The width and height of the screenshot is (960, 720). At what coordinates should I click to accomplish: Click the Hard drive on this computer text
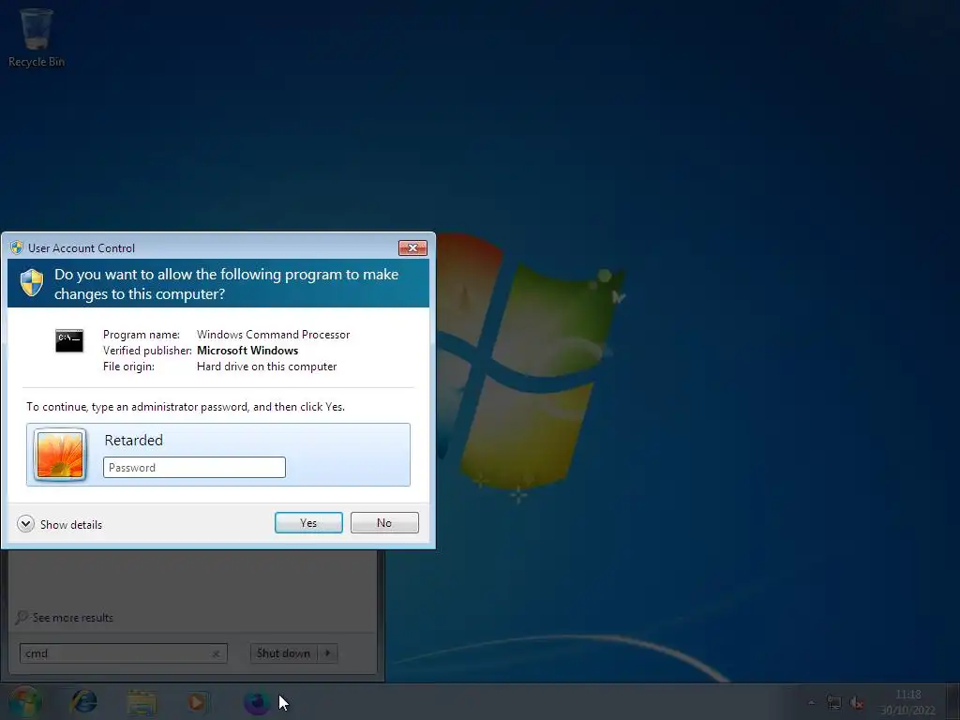click(x=266, y=367)
